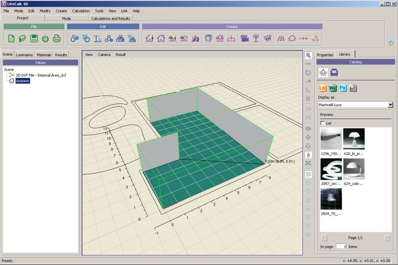Screen dimensions: 398x265
Task: Click the green power icon in the File group
Action: pos(46,38)
